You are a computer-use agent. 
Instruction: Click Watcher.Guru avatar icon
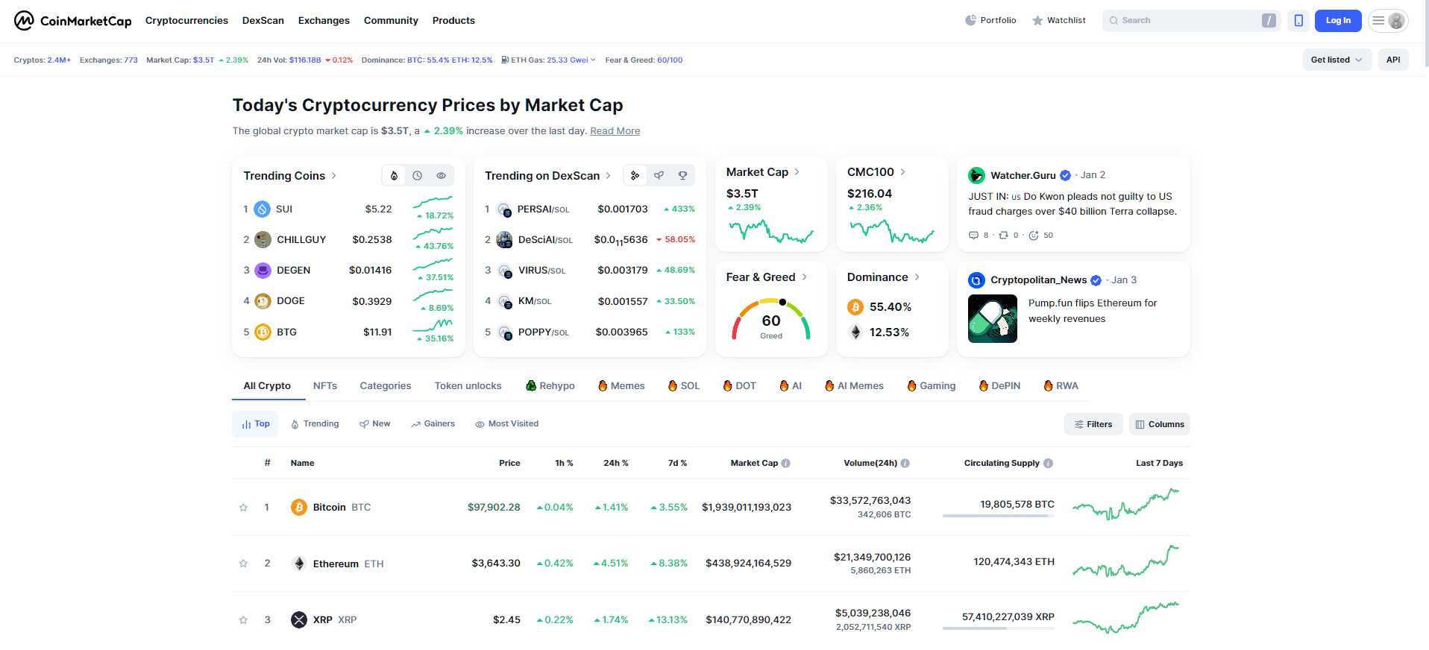pyautogui.click(x=976, y=176)
